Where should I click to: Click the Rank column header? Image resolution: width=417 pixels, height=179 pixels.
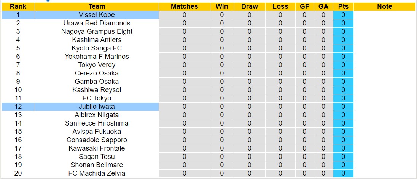point(18,6)
